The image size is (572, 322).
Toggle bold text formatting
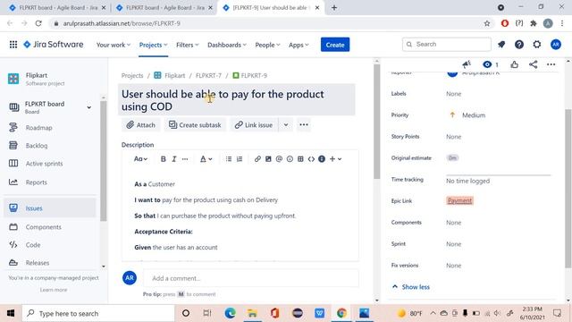click(163, 159)
